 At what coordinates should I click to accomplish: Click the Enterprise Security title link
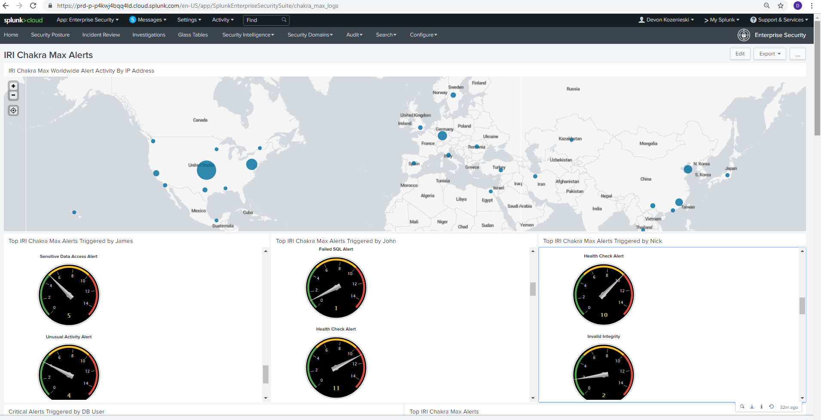coord(780,35)
